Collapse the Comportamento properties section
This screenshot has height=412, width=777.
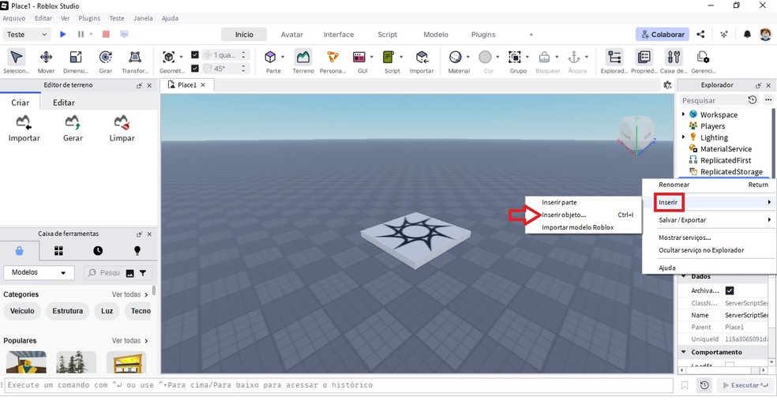(683, 352)
